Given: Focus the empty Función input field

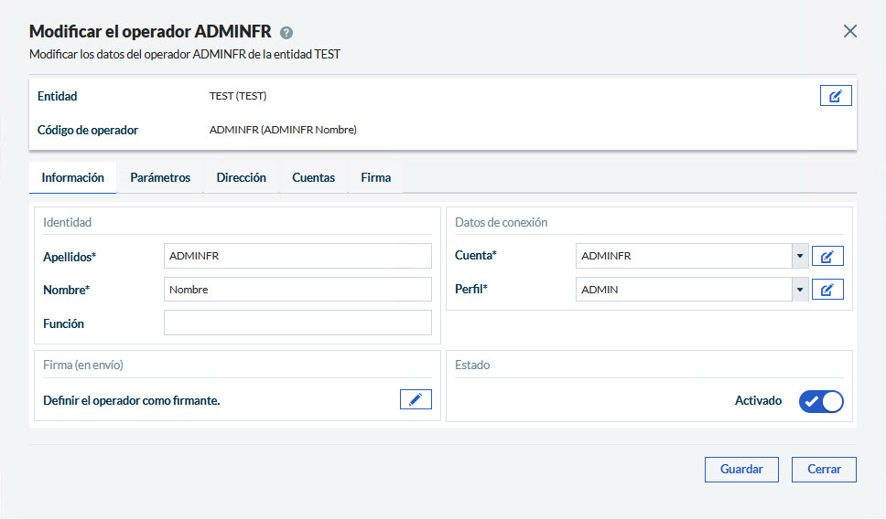Looking at the screenshot, I should [297, 323].
